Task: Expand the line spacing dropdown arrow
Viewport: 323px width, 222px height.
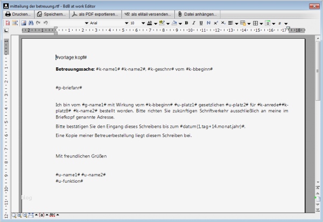Action: tap(286, 24)
